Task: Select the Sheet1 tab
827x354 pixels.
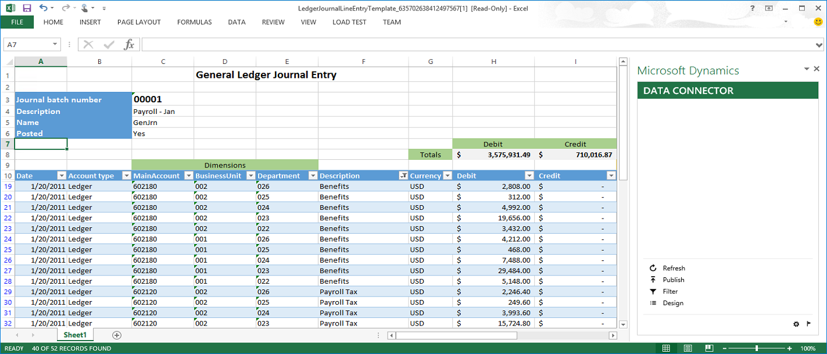Action: pos(75,335)
